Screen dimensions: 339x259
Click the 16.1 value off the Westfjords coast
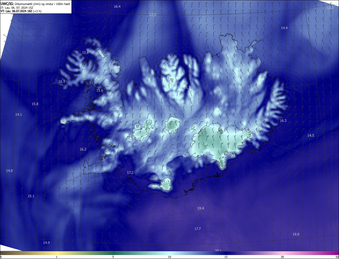coord(62,82)
